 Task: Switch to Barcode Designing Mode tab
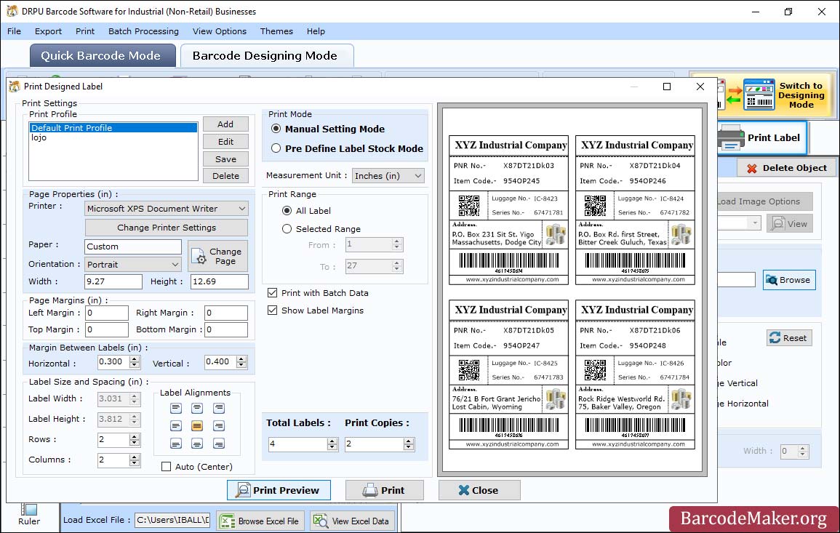(x=266, y=56)
